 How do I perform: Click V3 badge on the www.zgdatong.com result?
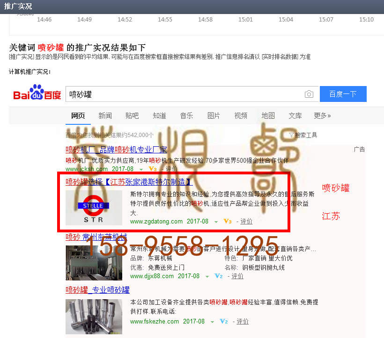click(228, 222)
